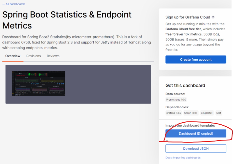The image size is (233, 164).
Task: Click the dashboard description paragraph
Action: (x=76, y=42)
